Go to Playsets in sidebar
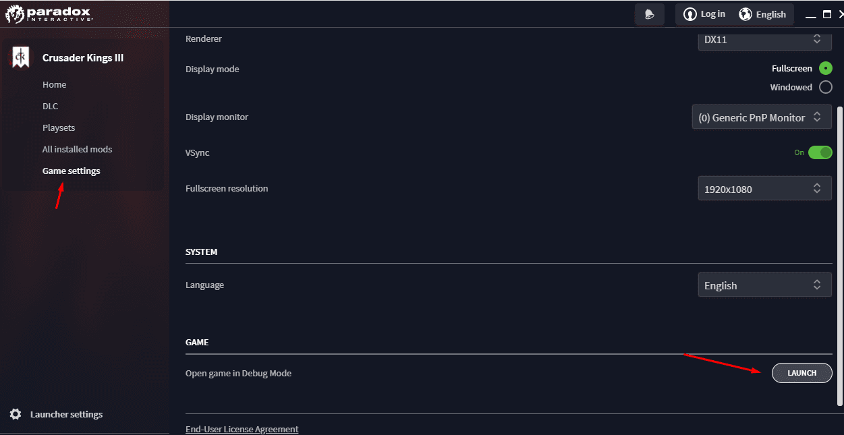 pyautogui.click(x=59, y=127)
